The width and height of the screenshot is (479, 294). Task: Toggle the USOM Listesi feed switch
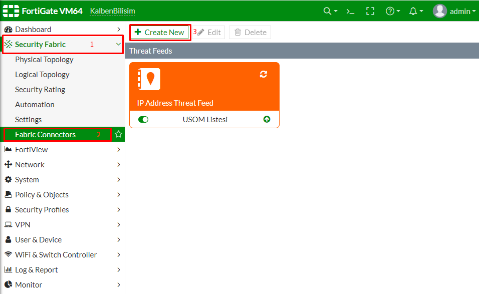pos(143,119)
